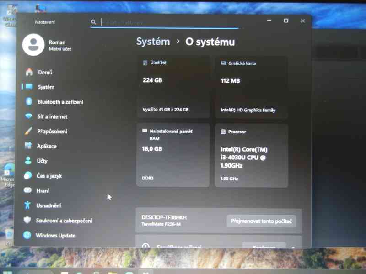Click the RAM memory card icon
Image resolution: width=366 pixels, height=274 pixels.
(145, 131)
